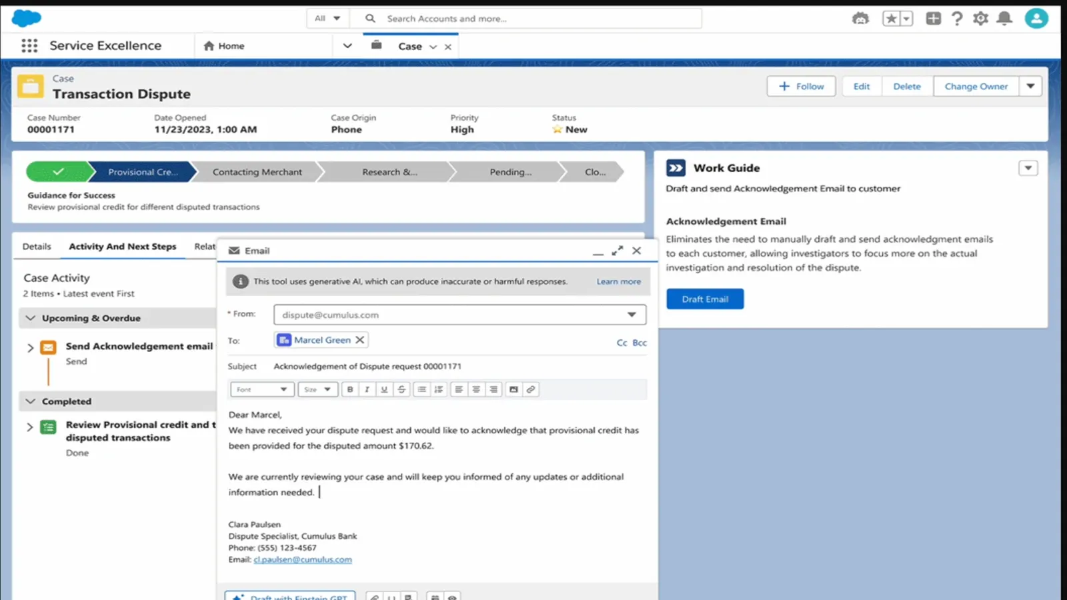Open the Notifications bell
1067x600 pixels.
point(1004,19)
